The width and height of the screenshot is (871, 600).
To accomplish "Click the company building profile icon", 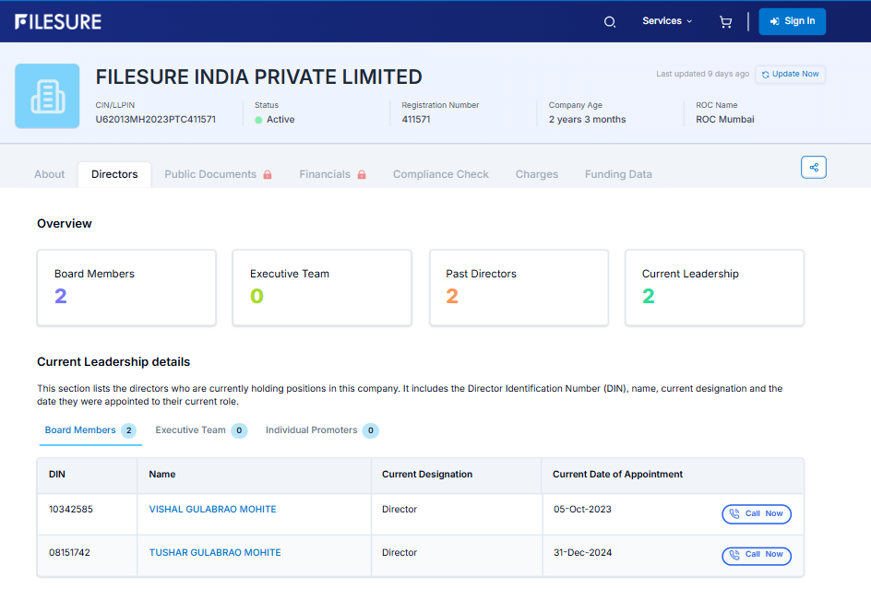I will coord(47,96).
